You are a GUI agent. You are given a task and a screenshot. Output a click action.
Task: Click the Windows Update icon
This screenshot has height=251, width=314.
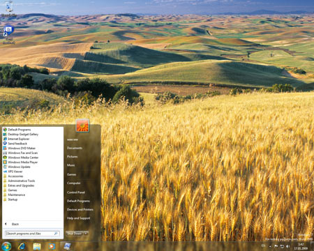tap(5, 167)
